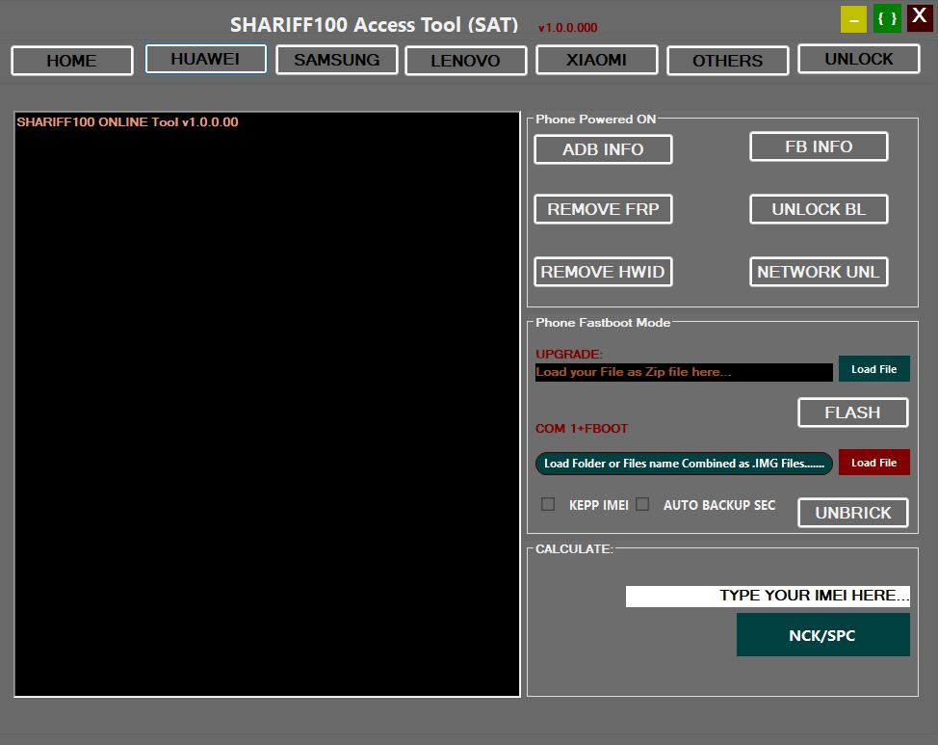Viewport: 938px width, 745px height.
Task: Click the ADB INFO button
Action: (x=603, y=148)
